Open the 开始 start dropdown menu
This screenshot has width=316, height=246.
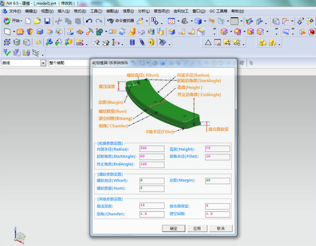[x=13, y=21]
